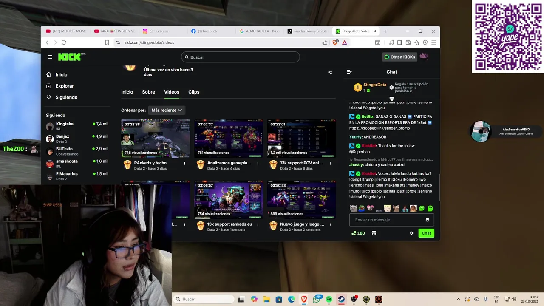
Task: Open options for Nuevo juego y luego video
Action: (x=331, y=224)
